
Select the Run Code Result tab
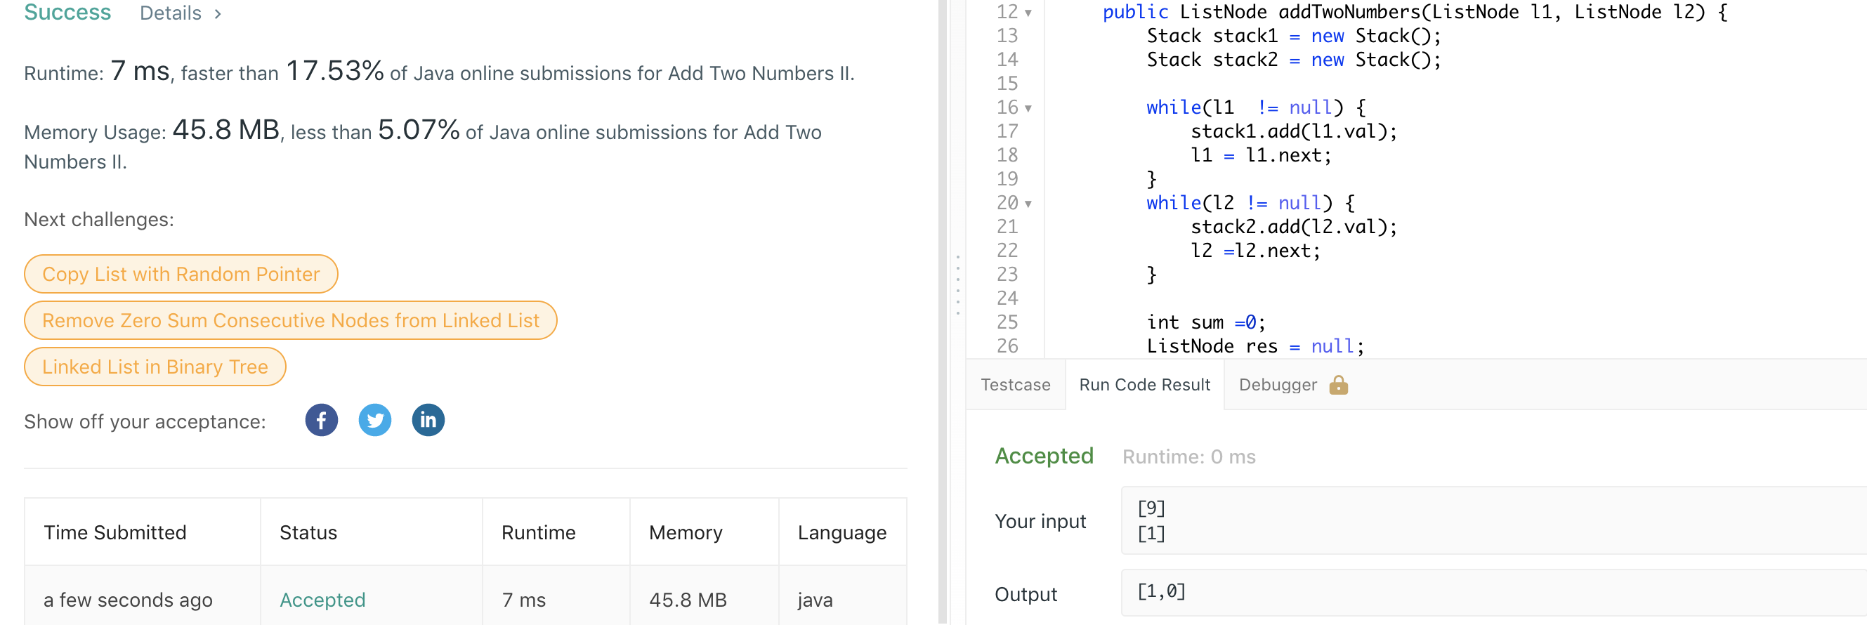click(1144, 385)
